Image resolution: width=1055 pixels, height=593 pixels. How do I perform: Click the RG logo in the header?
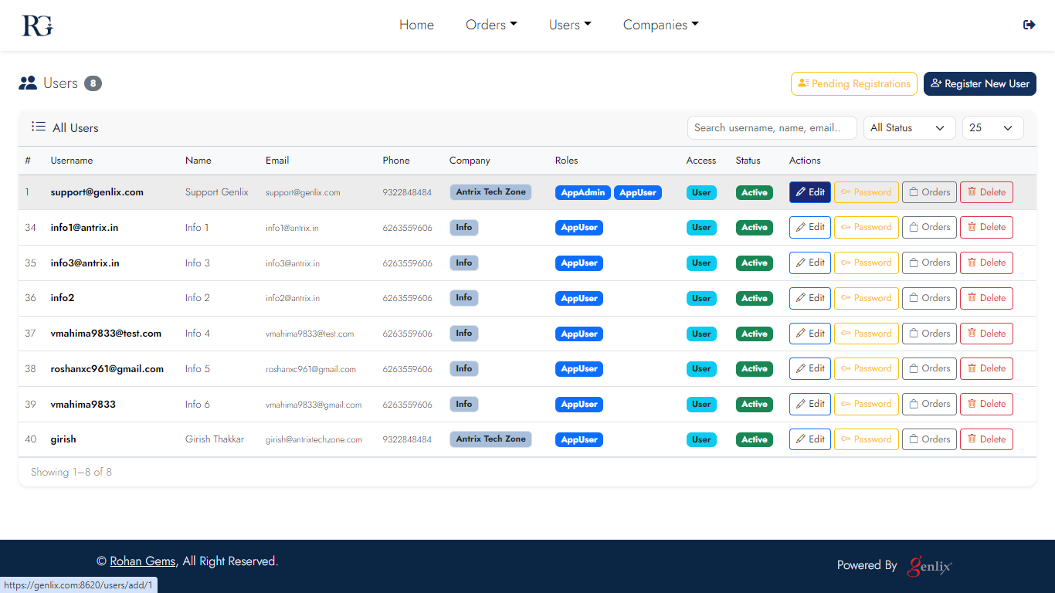[x=37, y=25]
